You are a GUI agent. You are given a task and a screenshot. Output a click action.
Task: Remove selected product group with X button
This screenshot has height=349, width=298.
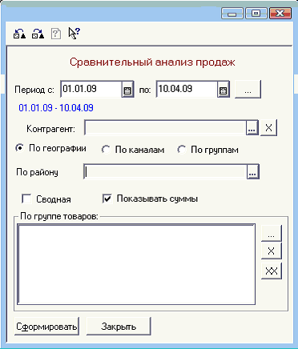point(271,251)
